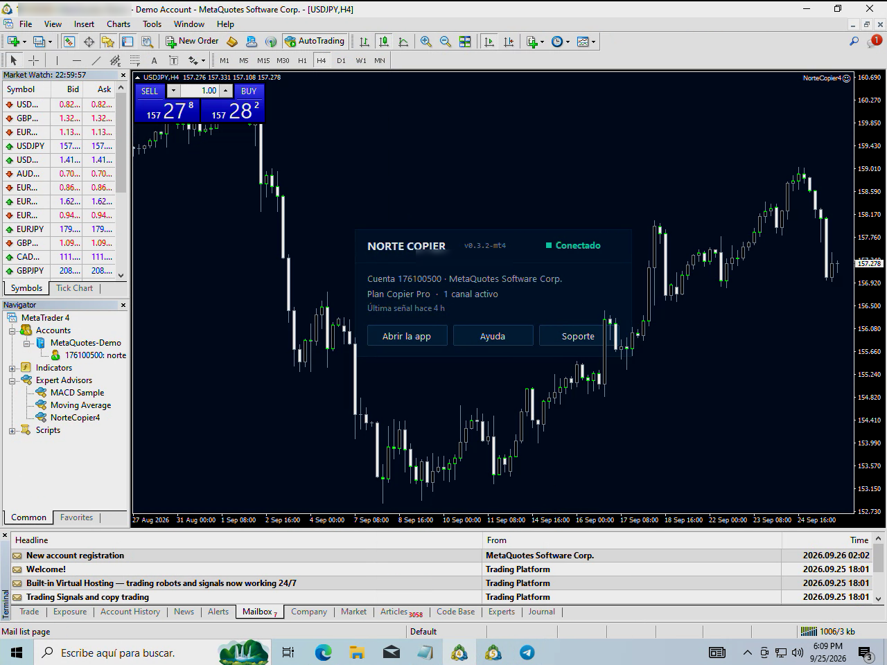Collapse the Accounts tree node

pyautogui.click(x=12, y=330)
